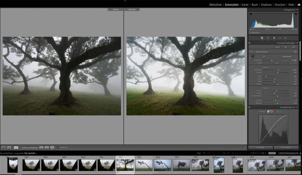Open the Kamera Standard profile dropdown

[x=262, y=52]
